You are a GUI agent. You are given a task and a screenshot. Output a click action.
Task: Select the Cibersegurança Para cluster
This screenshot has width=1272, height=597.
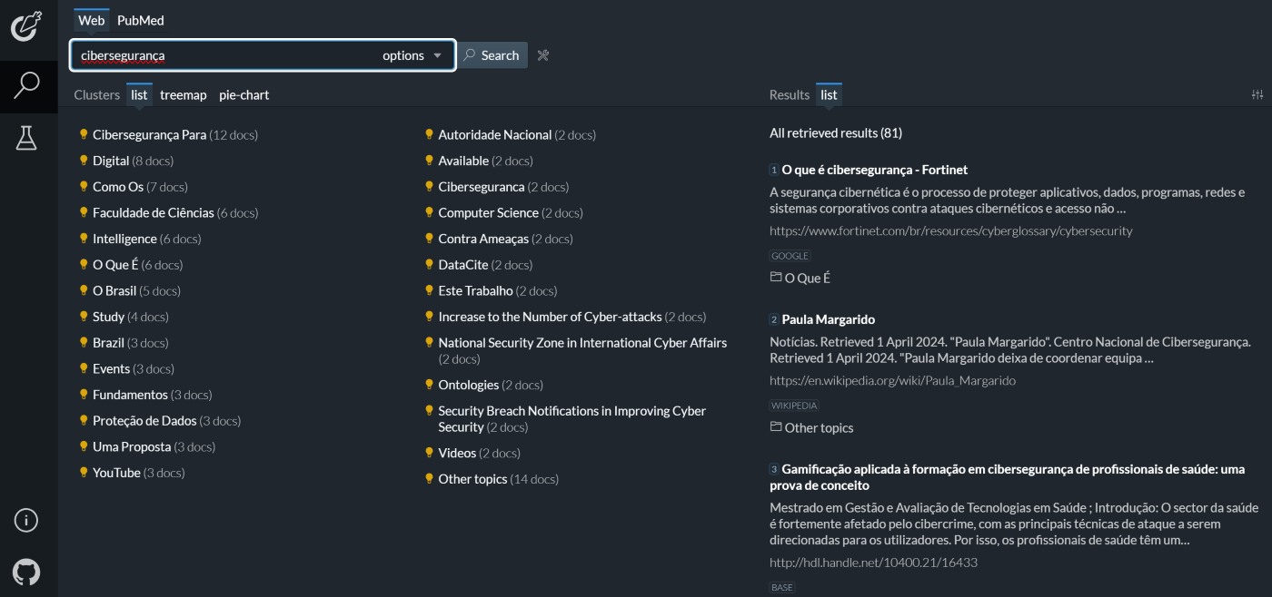pos(149,134)
